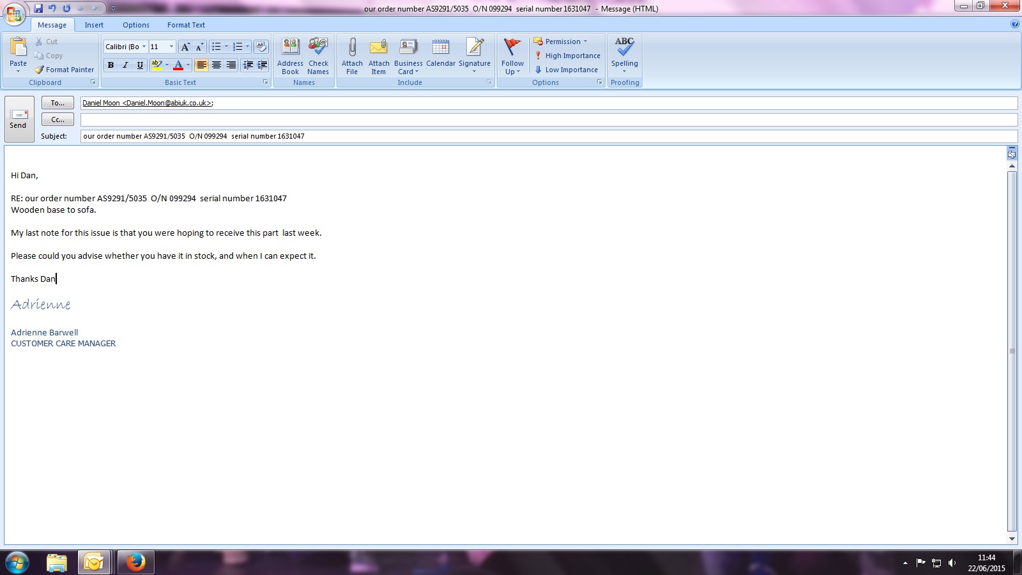Screen dimensions: 1022x575
Task: Toggle Bold formatting
Action: [x=111, y=65]
